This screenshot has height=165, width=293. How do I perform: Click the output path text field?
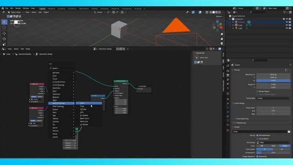[260, 132]
